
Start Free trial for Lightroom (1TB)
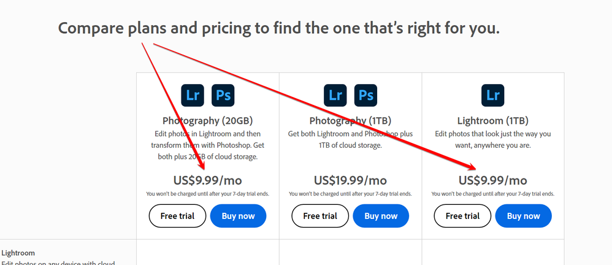(x=462, y=216)
